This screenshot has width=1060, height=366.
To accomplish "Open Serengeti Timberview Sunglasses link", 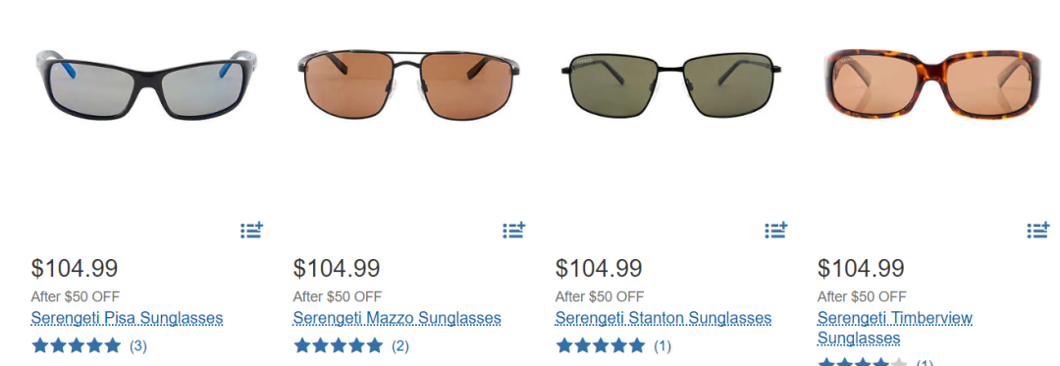I will [x=894, y=328].
